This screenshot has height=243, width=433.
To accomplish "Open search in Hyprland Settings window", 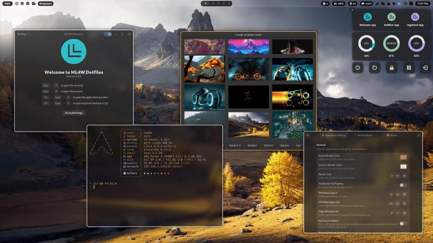I will 308,136.
